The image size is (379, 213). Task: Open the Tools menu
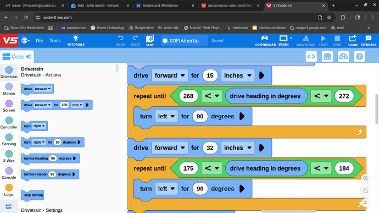point(55,41)
